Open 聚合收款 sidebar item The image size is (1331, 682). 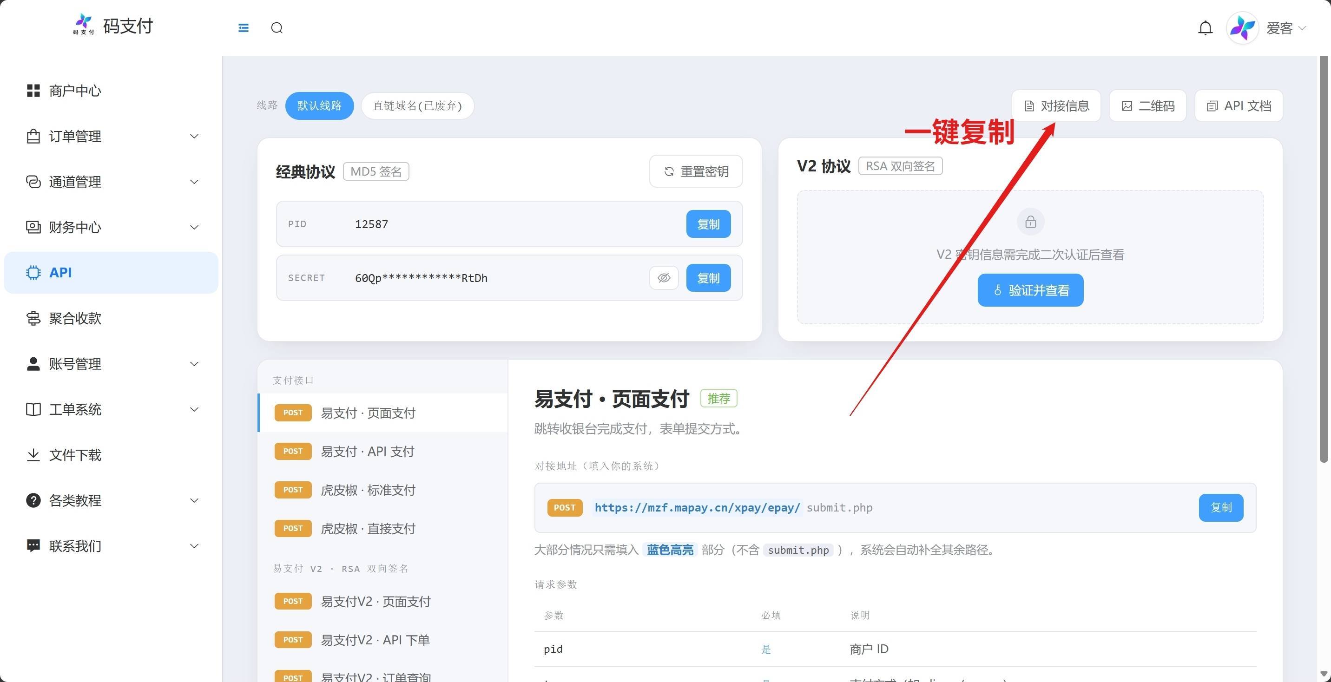coord(111,318)
